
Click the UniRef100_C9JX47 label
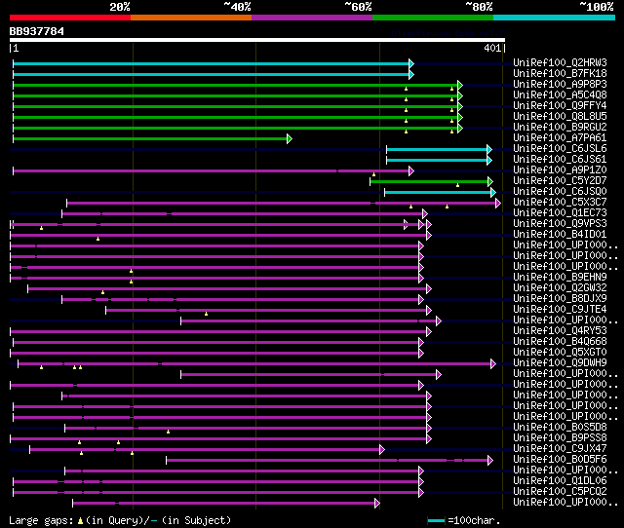point(560,448)
